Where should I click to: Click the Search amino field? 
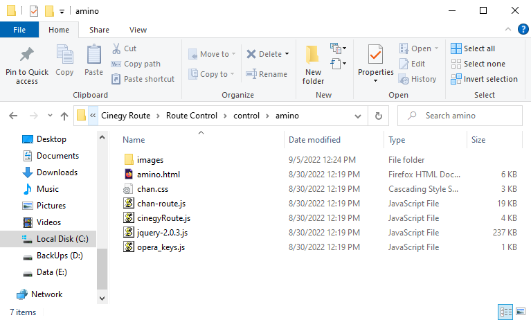click(x=460, y=116)
